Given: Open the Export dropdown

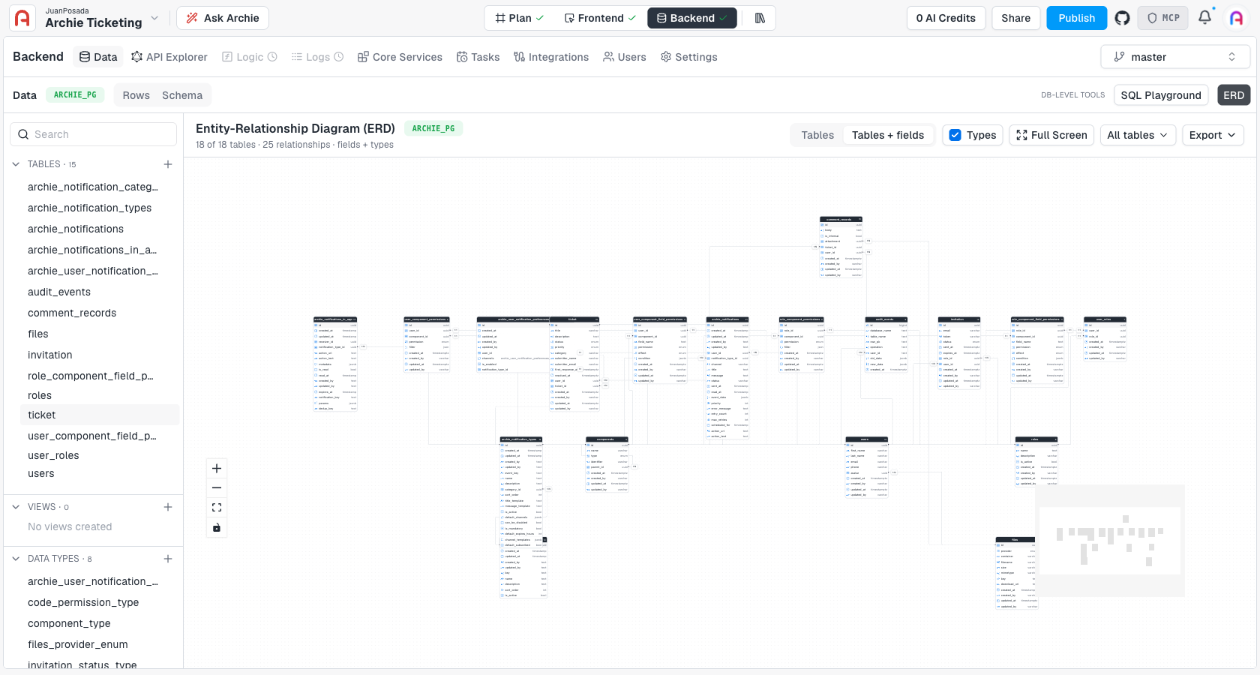Looking at the screenshot, I should click(x=1213, y=135).
